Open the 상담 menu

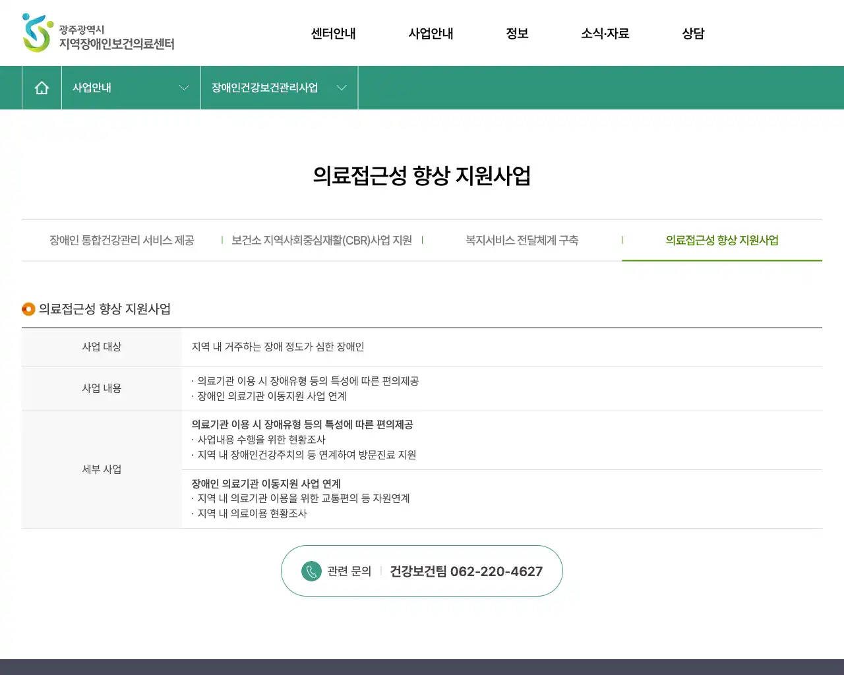pyautogui.click(x=693, y=33)
